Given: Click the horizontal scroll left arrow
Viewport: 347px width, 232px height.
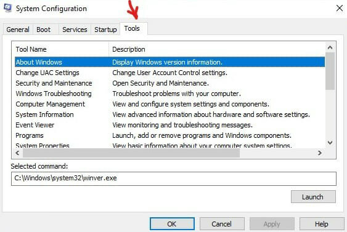Looking at the screenshot, I should (17, 153).
